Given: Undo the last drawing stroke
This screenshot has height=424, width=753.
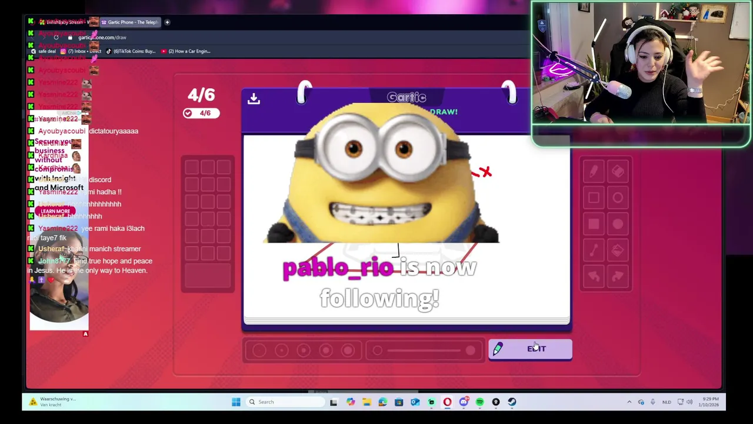Looking at the screenshot, I should 594,276.
